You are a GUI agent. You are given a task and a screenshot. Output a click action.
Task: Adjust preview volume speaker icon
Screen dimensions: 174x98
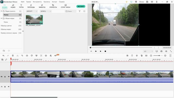(166, 51)
